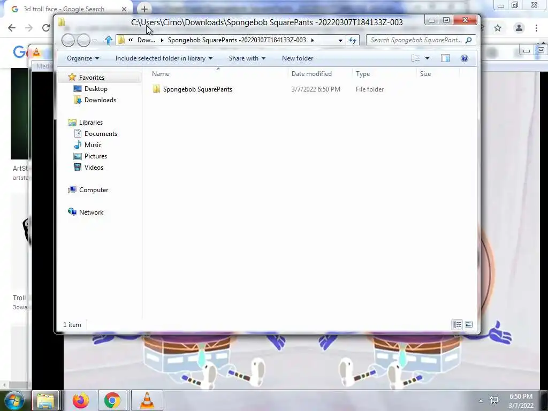Expand breadcrumb arrow after Spongebob SquarePants path
Screen dimensions: 548x411
312,40
